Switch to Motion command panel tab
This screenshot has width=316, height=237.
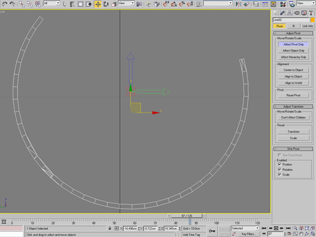[x=297, y=13]
